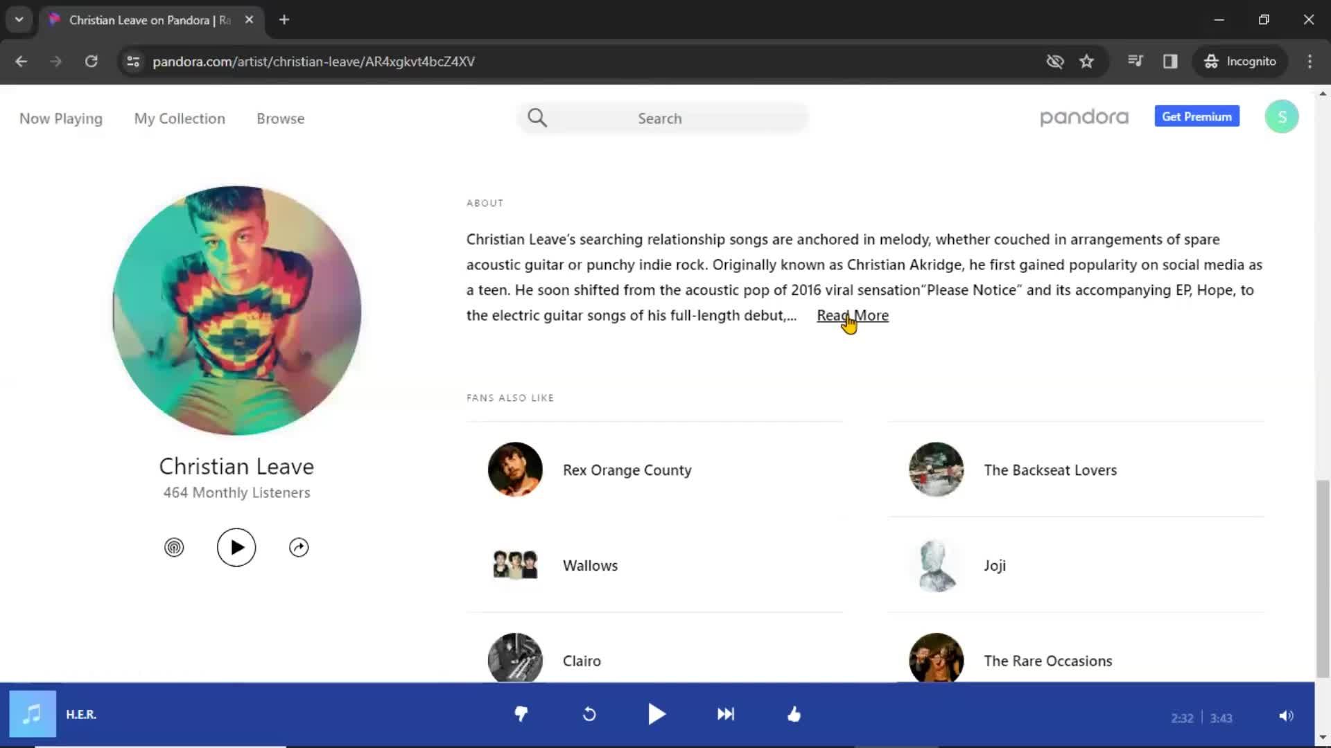
Task: Thumb up the current track
Action: (794, 714)
